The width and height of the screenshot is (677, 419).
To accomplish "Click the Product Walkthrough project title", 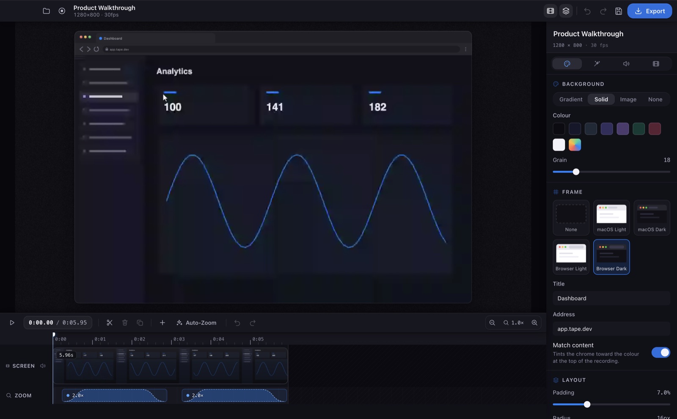I will pyautogui.click(x=105, y=8).
